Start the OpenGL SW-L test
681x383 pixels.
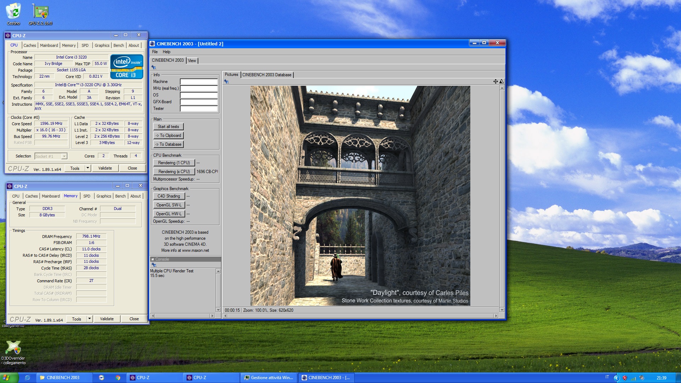tap(169, 205)
